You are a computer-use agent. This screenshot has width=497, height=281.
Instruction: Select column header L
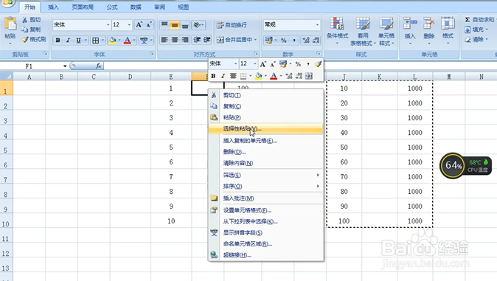[414, 77]
